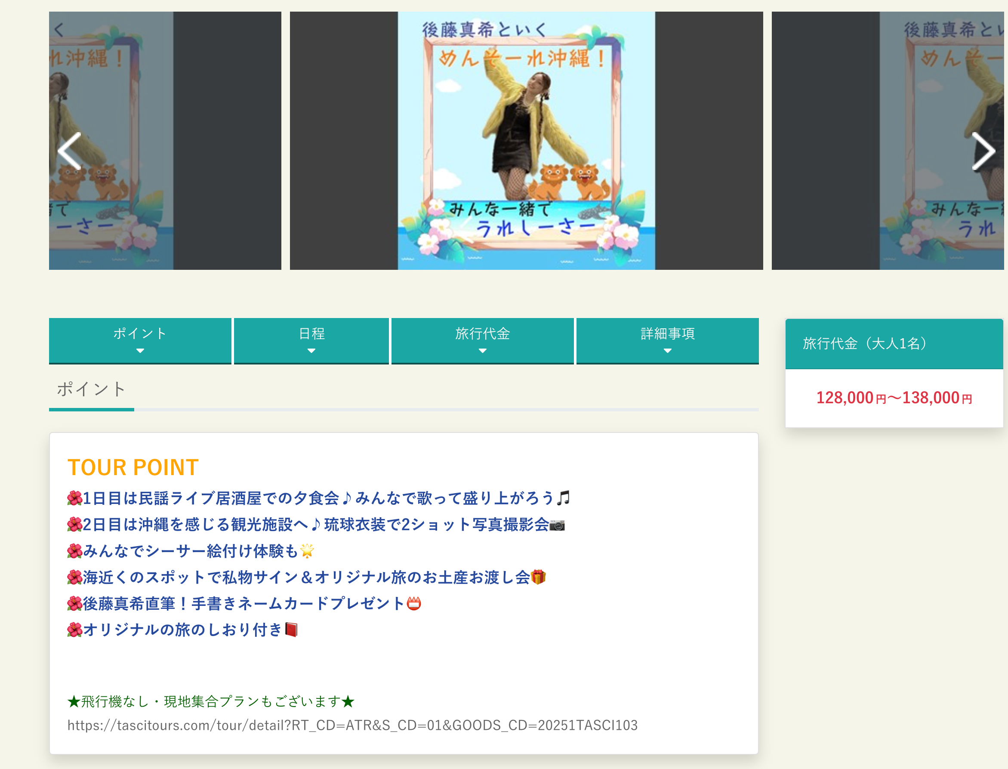
Task: Click the ポイント section heading
Action: (x=91, y=389)
